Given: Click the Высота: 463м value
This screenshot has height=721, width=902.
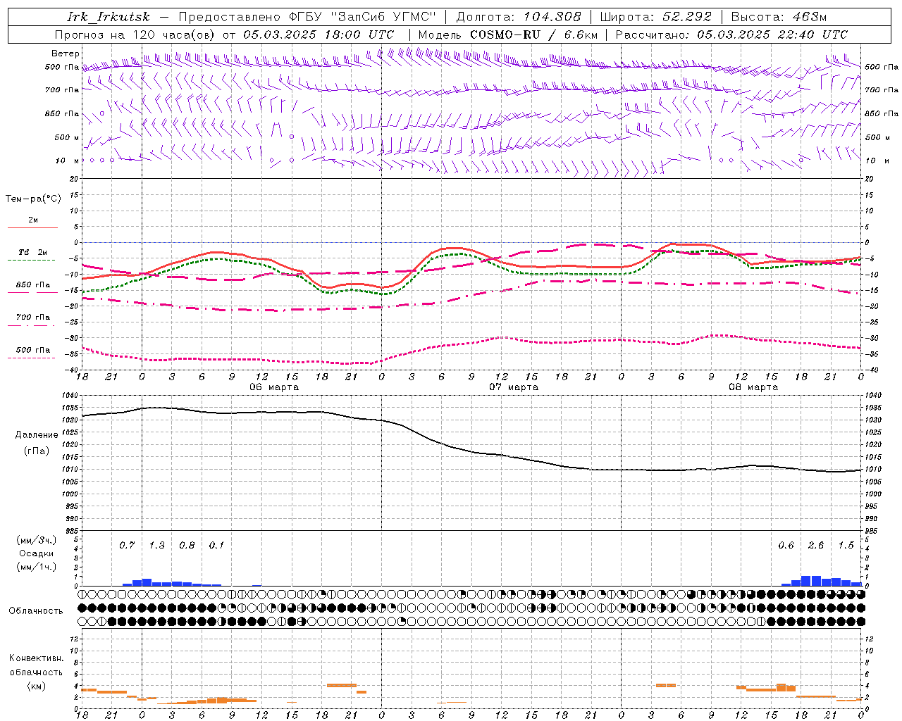Looking at the screenshot, I should [779, 17].
